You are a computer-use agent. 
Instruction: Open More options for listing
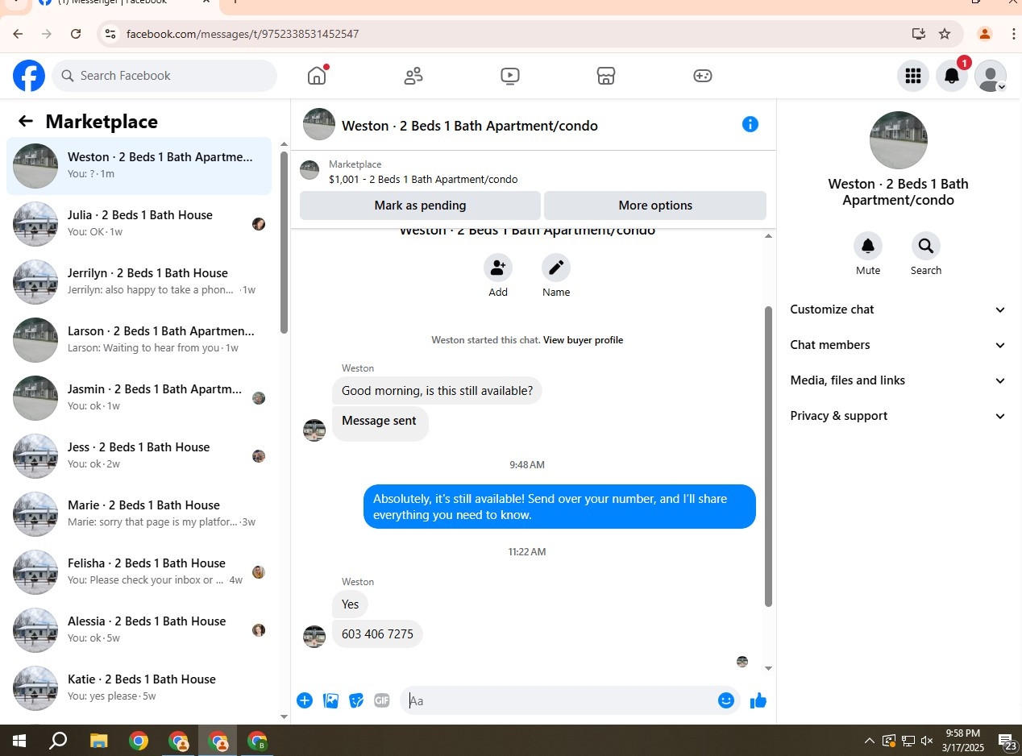point(655,206)
